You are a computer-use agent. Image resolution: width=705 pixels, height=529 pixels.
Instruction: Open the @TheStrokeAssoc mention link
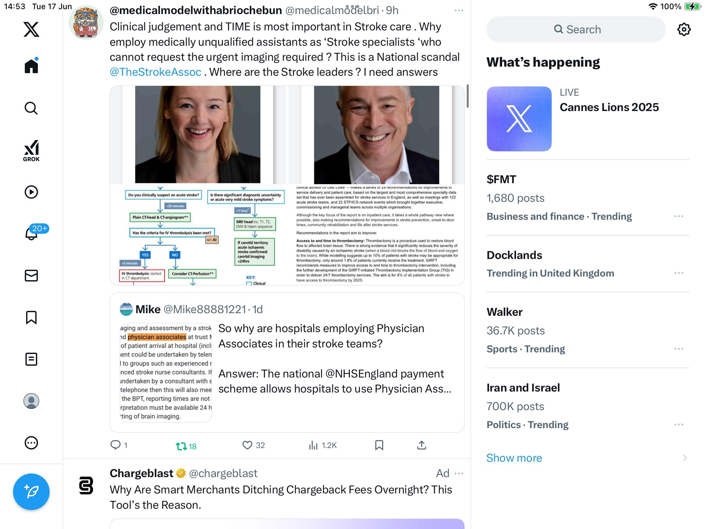point(155,72)
